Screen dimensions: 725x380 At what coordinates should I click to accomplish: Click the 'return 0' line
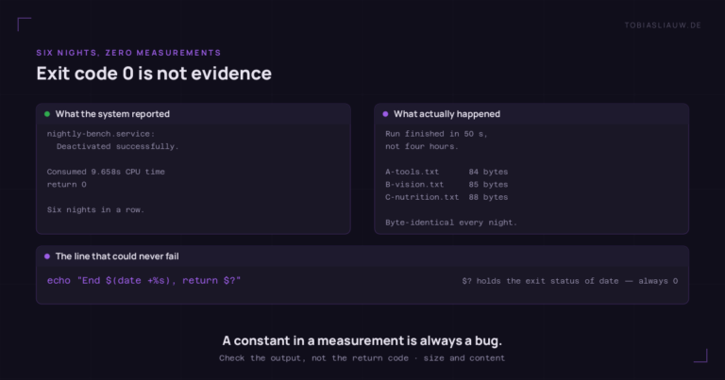point(67,185)
